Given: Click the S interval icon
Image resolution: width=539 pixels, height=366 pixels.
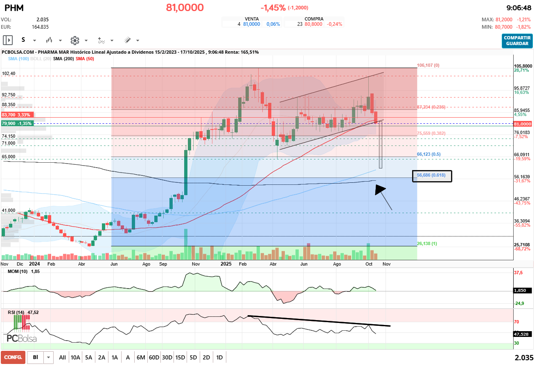Looking at the screenshot, I should (23, 40).
